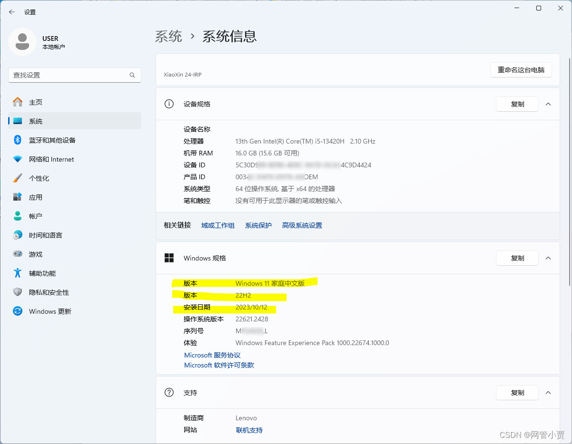Open 域或工作组 link
Viewport: 572px width, 444px height.
point(218,225)
